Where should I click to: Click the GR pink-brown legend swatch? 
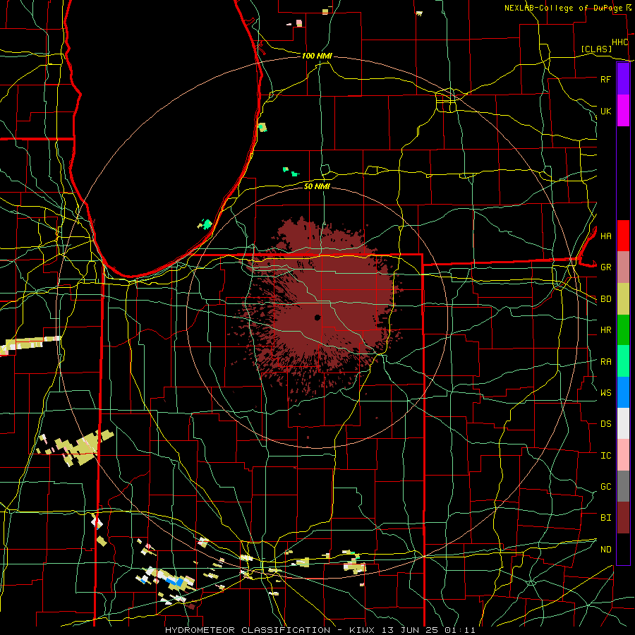(623, 267)
